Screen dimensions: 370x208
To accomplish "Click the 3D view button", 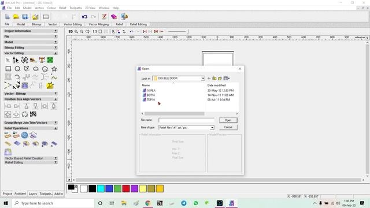I will coord(71,31).
